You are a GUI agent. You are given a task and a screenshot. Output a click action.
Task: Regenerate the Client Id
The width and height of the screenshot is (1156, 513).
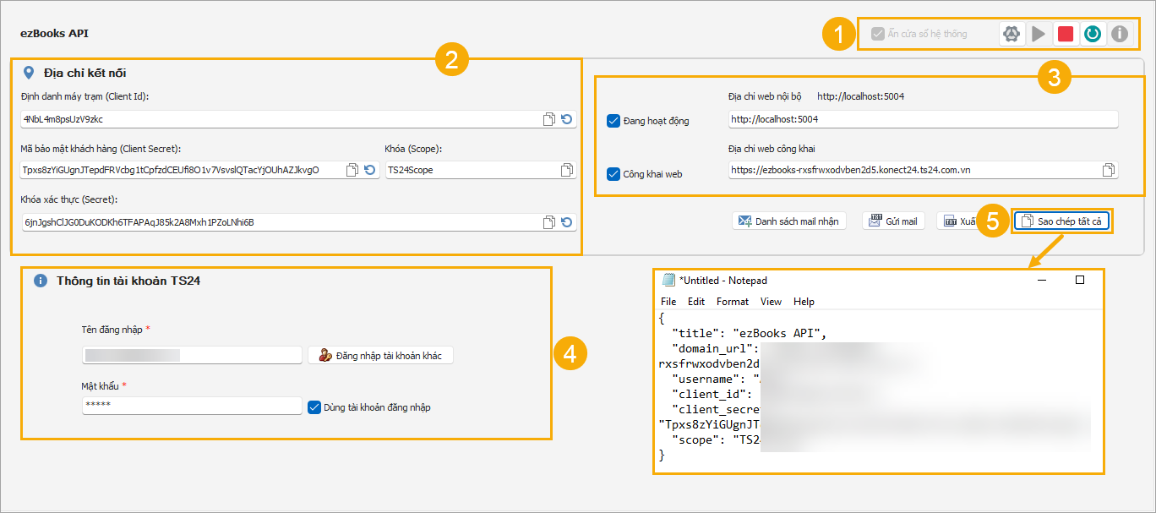tap(567, 119)
